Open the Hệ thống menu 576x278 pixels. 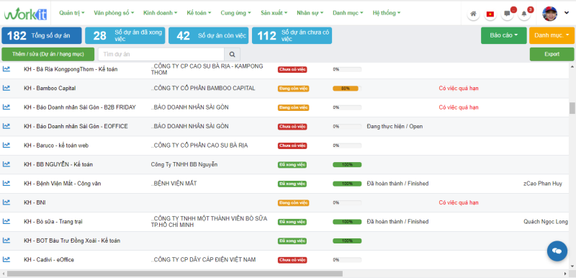(387, 13)
